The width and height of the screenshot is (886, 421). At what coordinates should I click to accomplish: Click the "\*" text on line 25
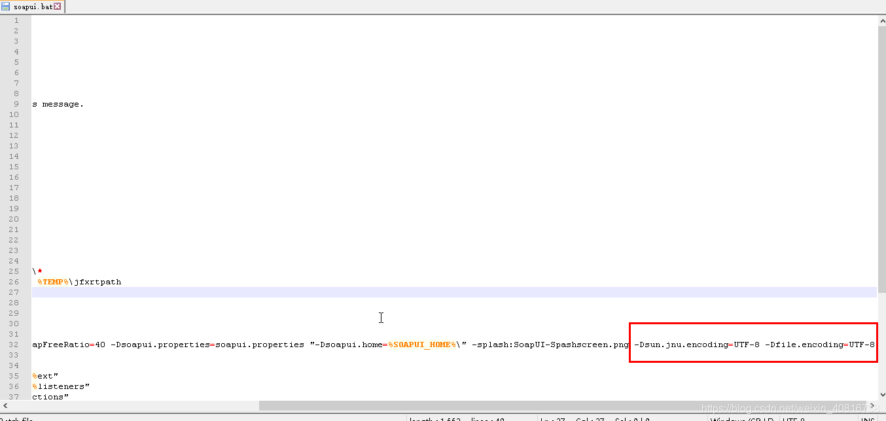pyautogui.click(x=37, y=271)
